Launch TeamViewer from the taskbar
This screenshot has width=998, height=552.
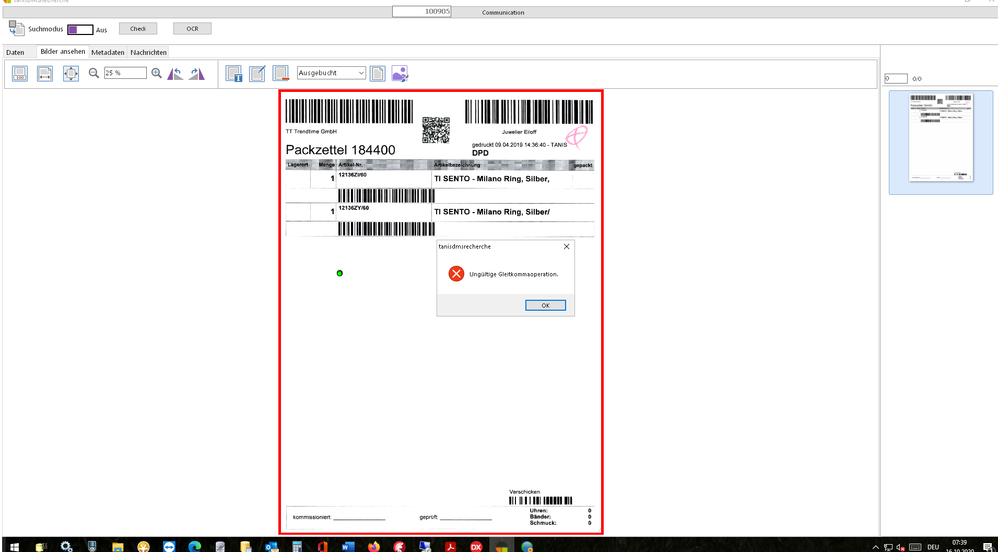(169, 547)
